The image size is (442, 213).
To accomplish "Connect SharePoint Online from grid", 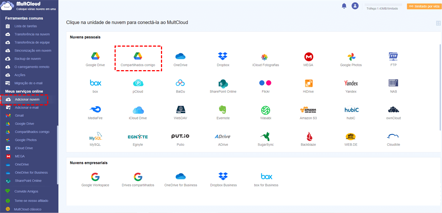I will coord(223,86).
